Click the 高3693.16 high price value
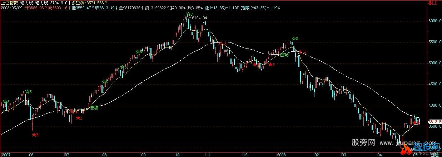This screenshot has width=442, height=157. click(58, 7)
